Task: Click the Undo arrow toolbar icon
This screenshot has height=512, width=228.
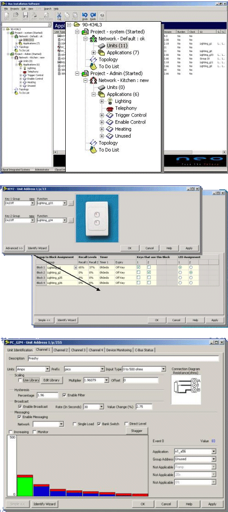Action: click(x=85, y=15)
